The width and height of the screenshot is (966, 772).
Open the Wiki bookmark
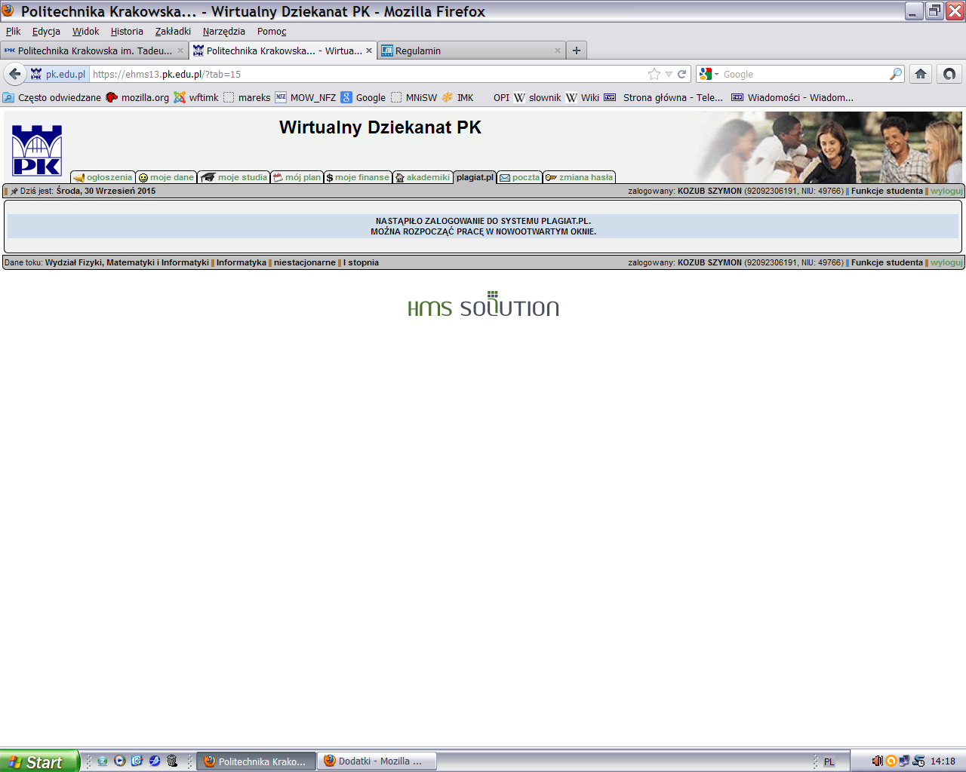(583, 97)
